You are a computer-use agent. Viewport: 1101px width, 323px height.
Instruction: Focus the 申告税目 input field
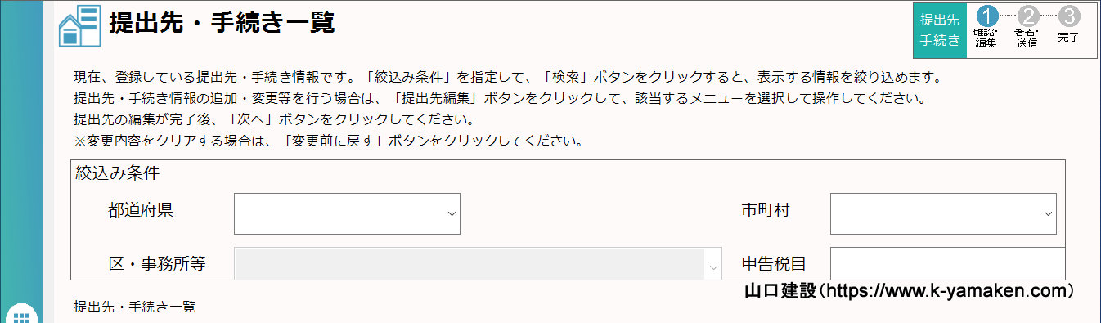948,263
